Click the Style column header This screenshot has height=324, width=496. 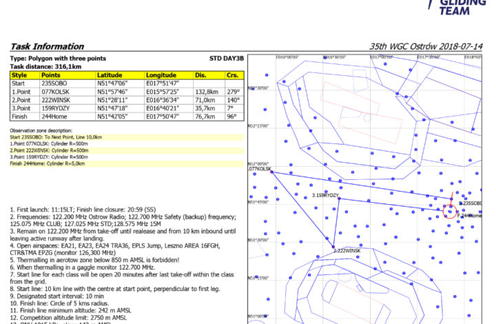coord(19,74)
